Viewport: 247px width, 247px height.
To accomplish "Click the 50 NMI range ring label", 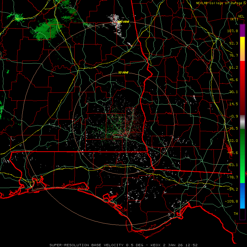I will click(123, 73).
